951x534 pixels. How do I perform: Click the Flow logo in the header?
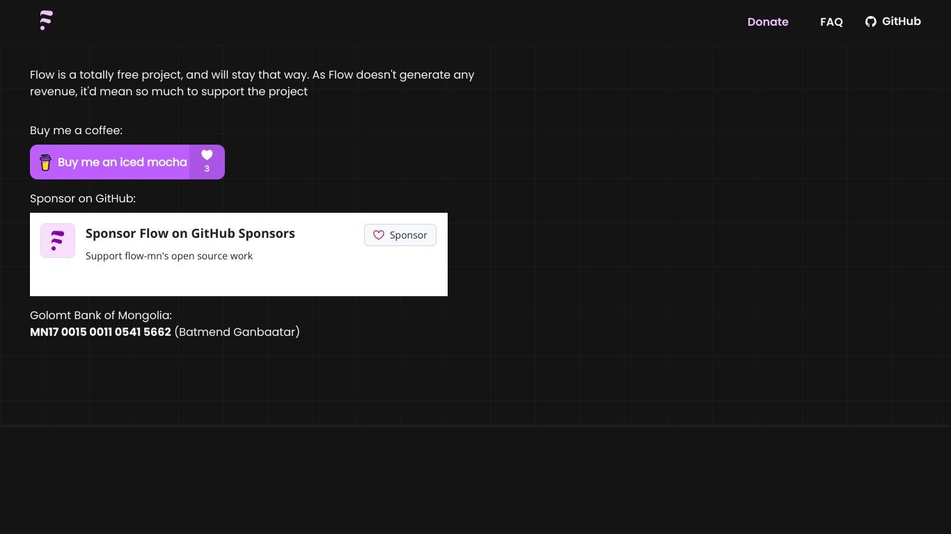click(46, 20)
